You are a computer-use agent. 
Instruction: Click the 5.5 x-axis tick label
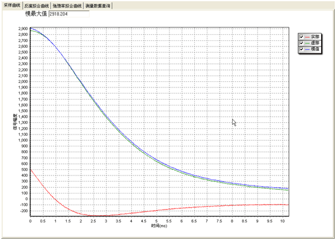169,221
